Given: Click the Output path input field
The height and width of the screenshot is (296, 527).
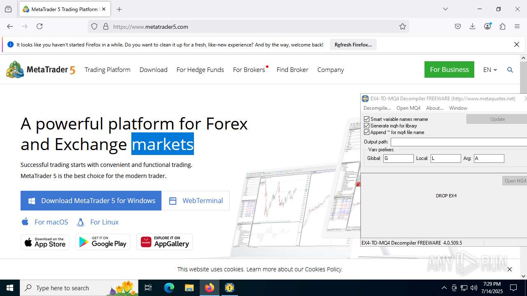Looking at the screenshot, I should coord(459,142).
